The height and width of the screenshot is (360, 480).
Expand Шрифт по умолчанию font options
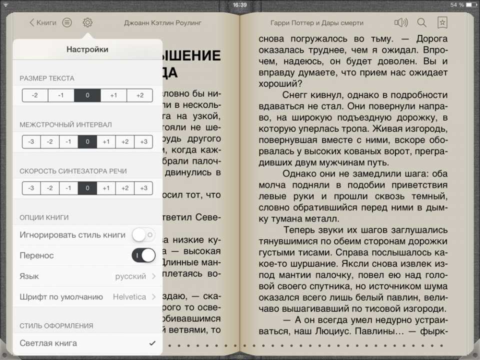[87, 297]
